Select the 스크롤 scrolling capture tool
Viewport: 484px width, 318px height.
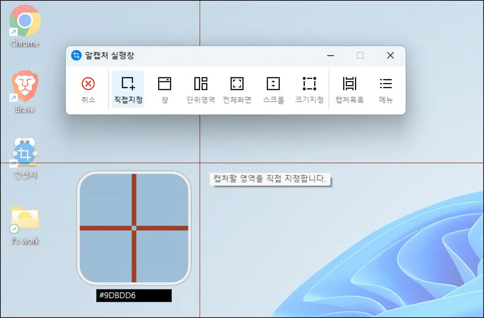click(273, 89)
